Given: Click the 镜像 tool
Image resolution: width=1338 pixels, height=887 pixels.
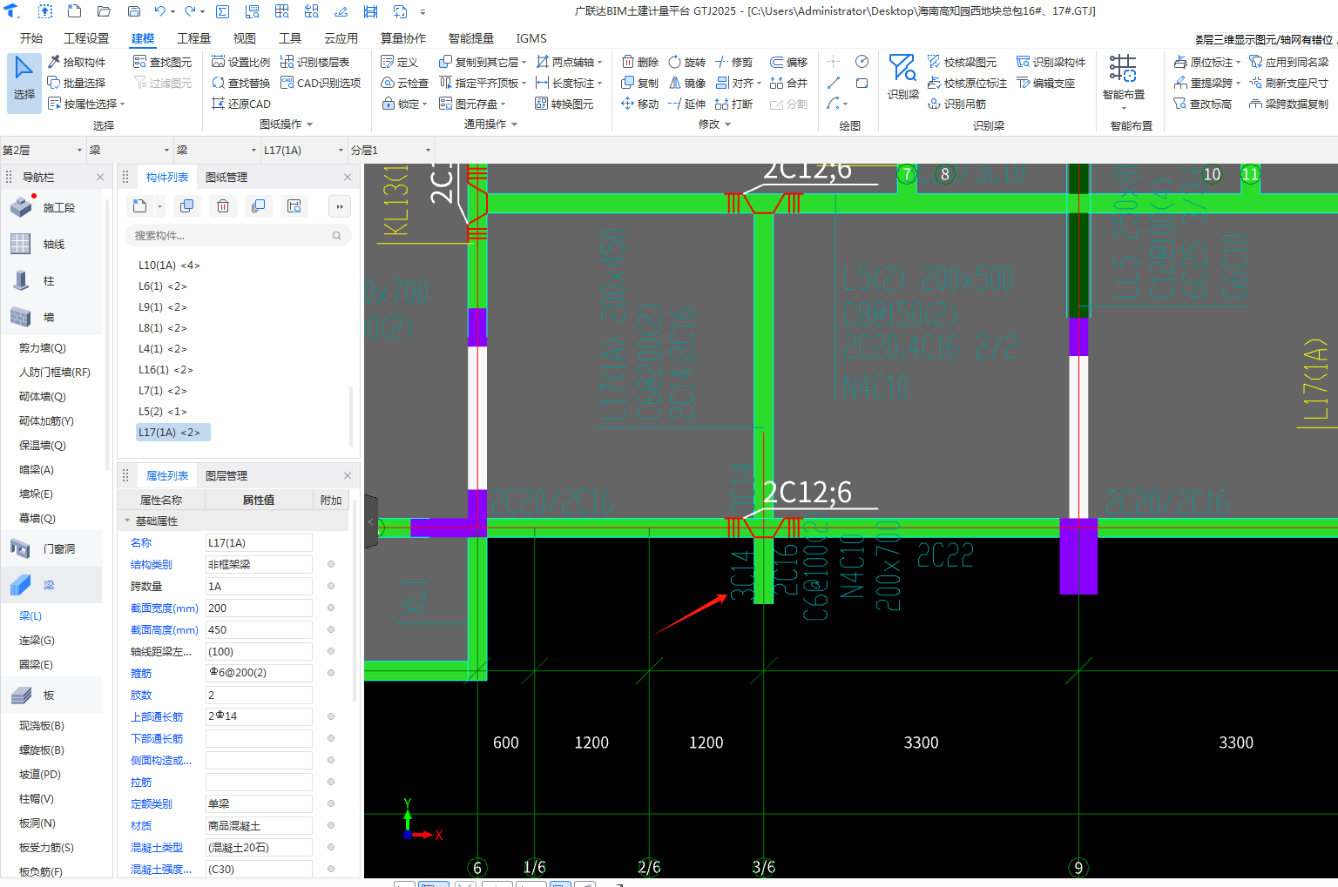Looking at the screenshot, I should pyautogui.click(x=687, y=83).
